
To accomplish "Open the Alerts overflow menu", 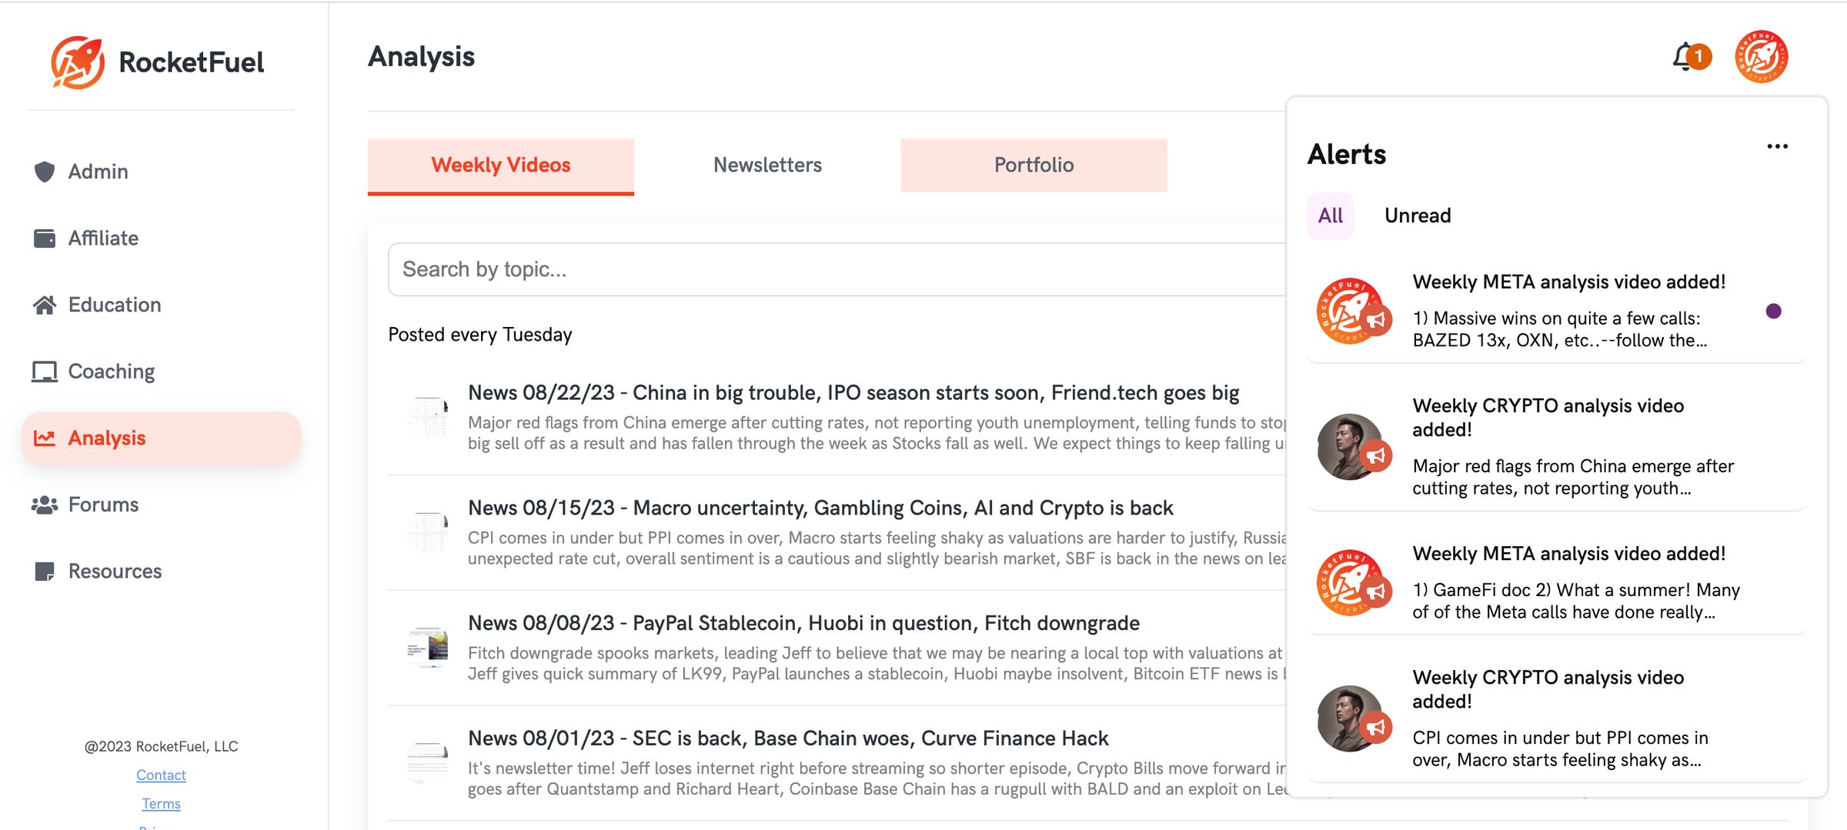I will [x=1778, y=145].
